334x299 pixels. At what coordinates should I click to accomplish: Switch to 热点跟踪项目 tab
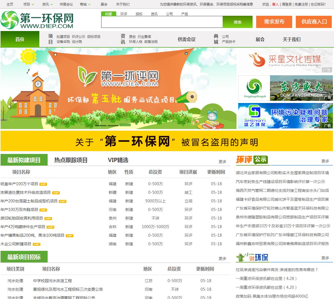[x=71, y=160]
